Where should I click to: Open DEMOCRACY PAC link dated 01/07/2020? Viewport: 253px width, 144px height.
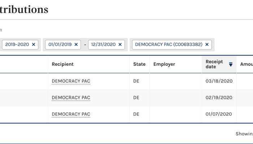coord(71,114)
